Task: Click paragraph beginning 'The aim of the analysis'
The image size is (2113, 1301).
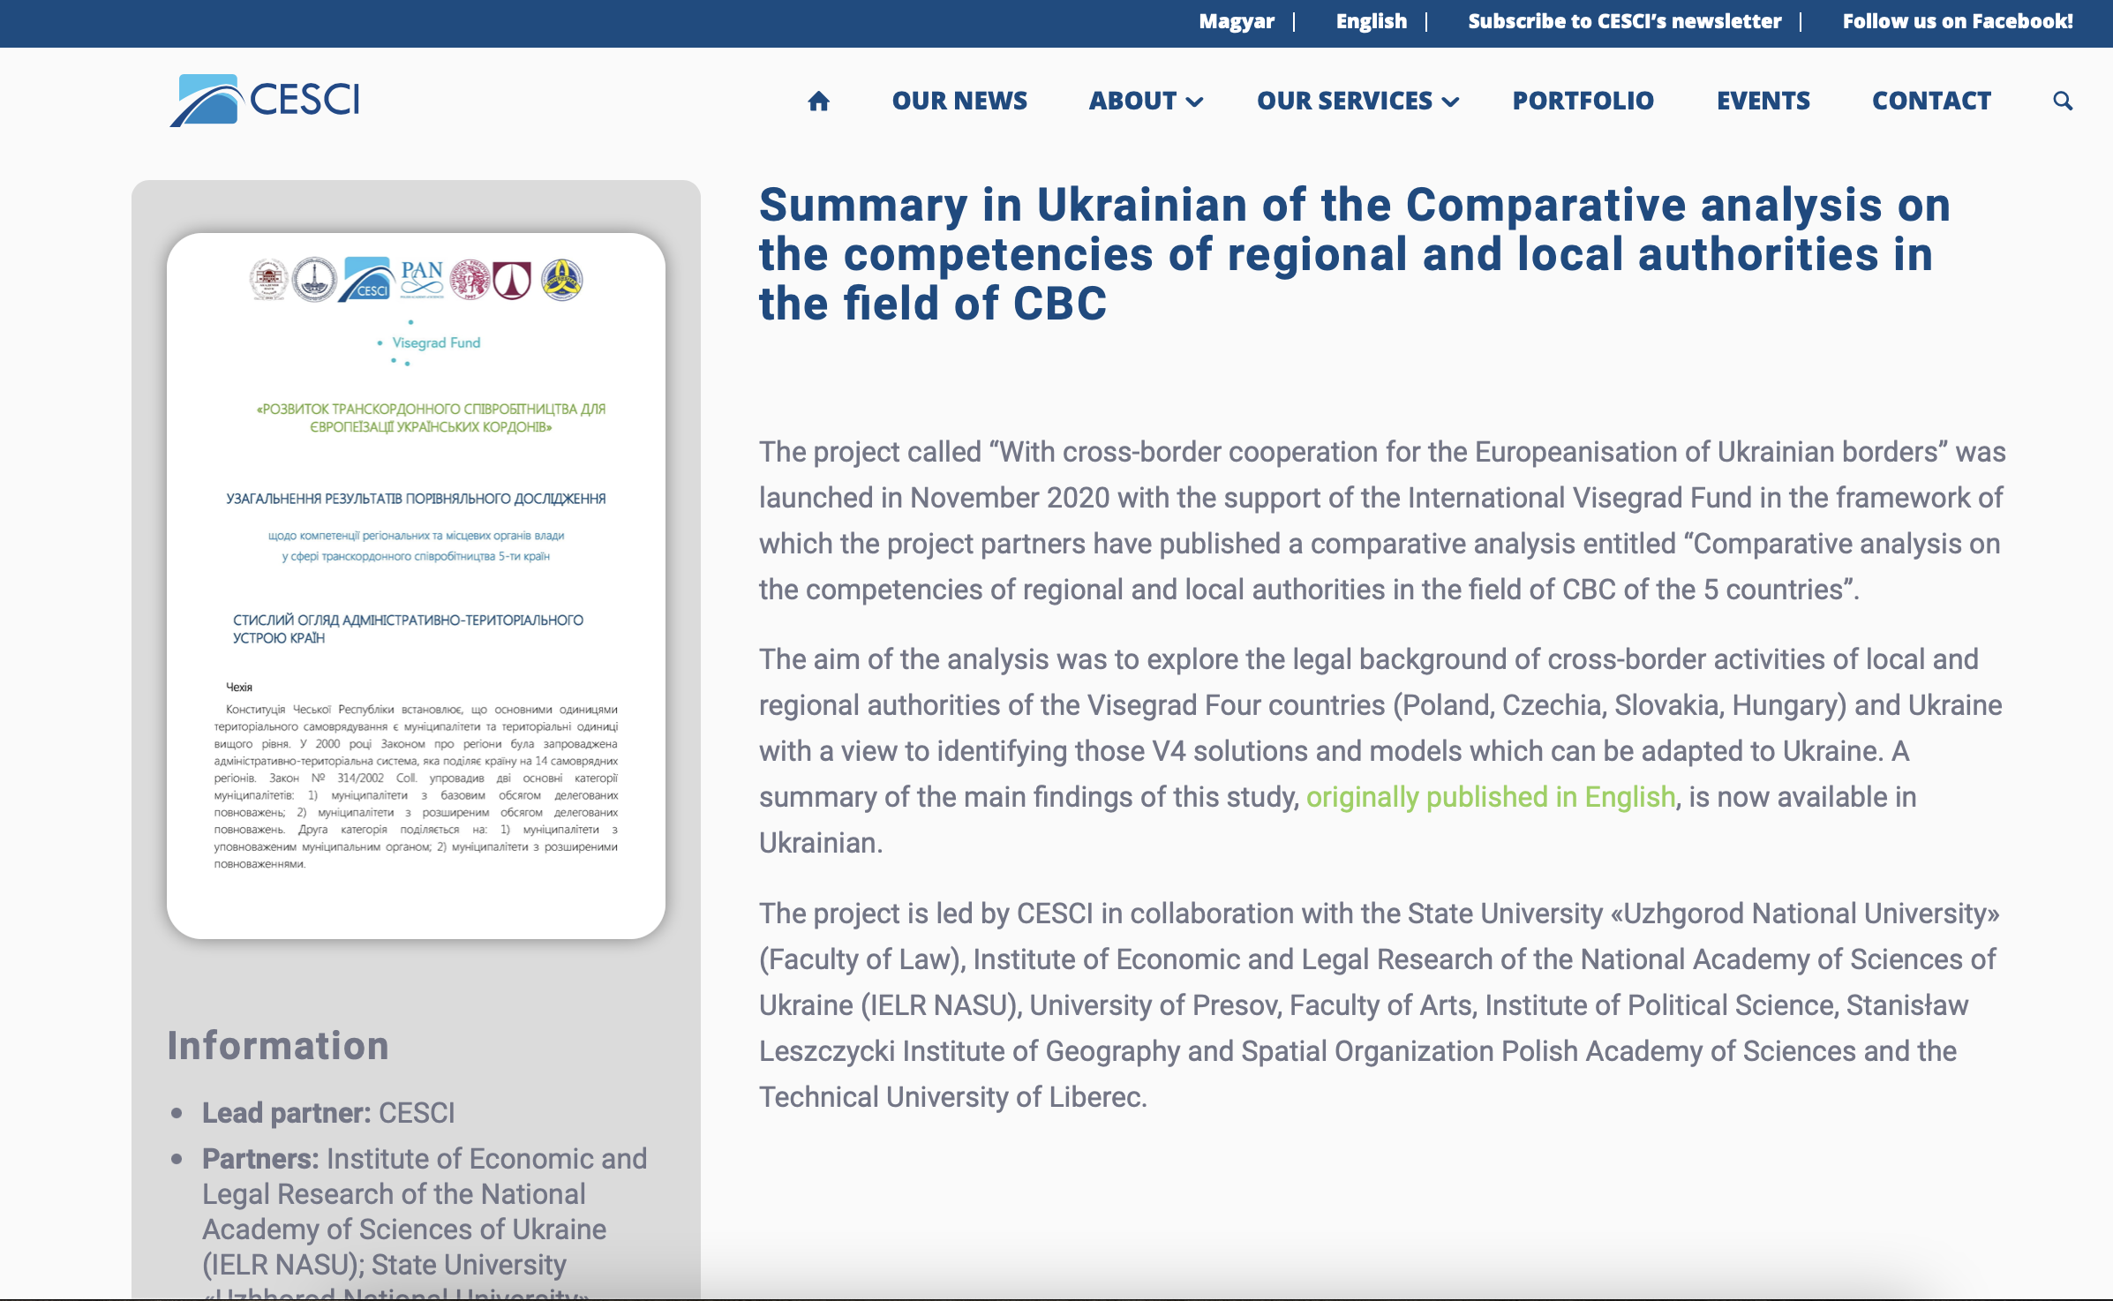Action: (1380, 751)
